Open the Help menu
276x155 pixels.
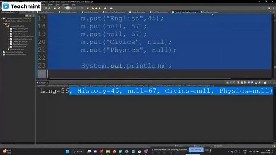[73, 5]
